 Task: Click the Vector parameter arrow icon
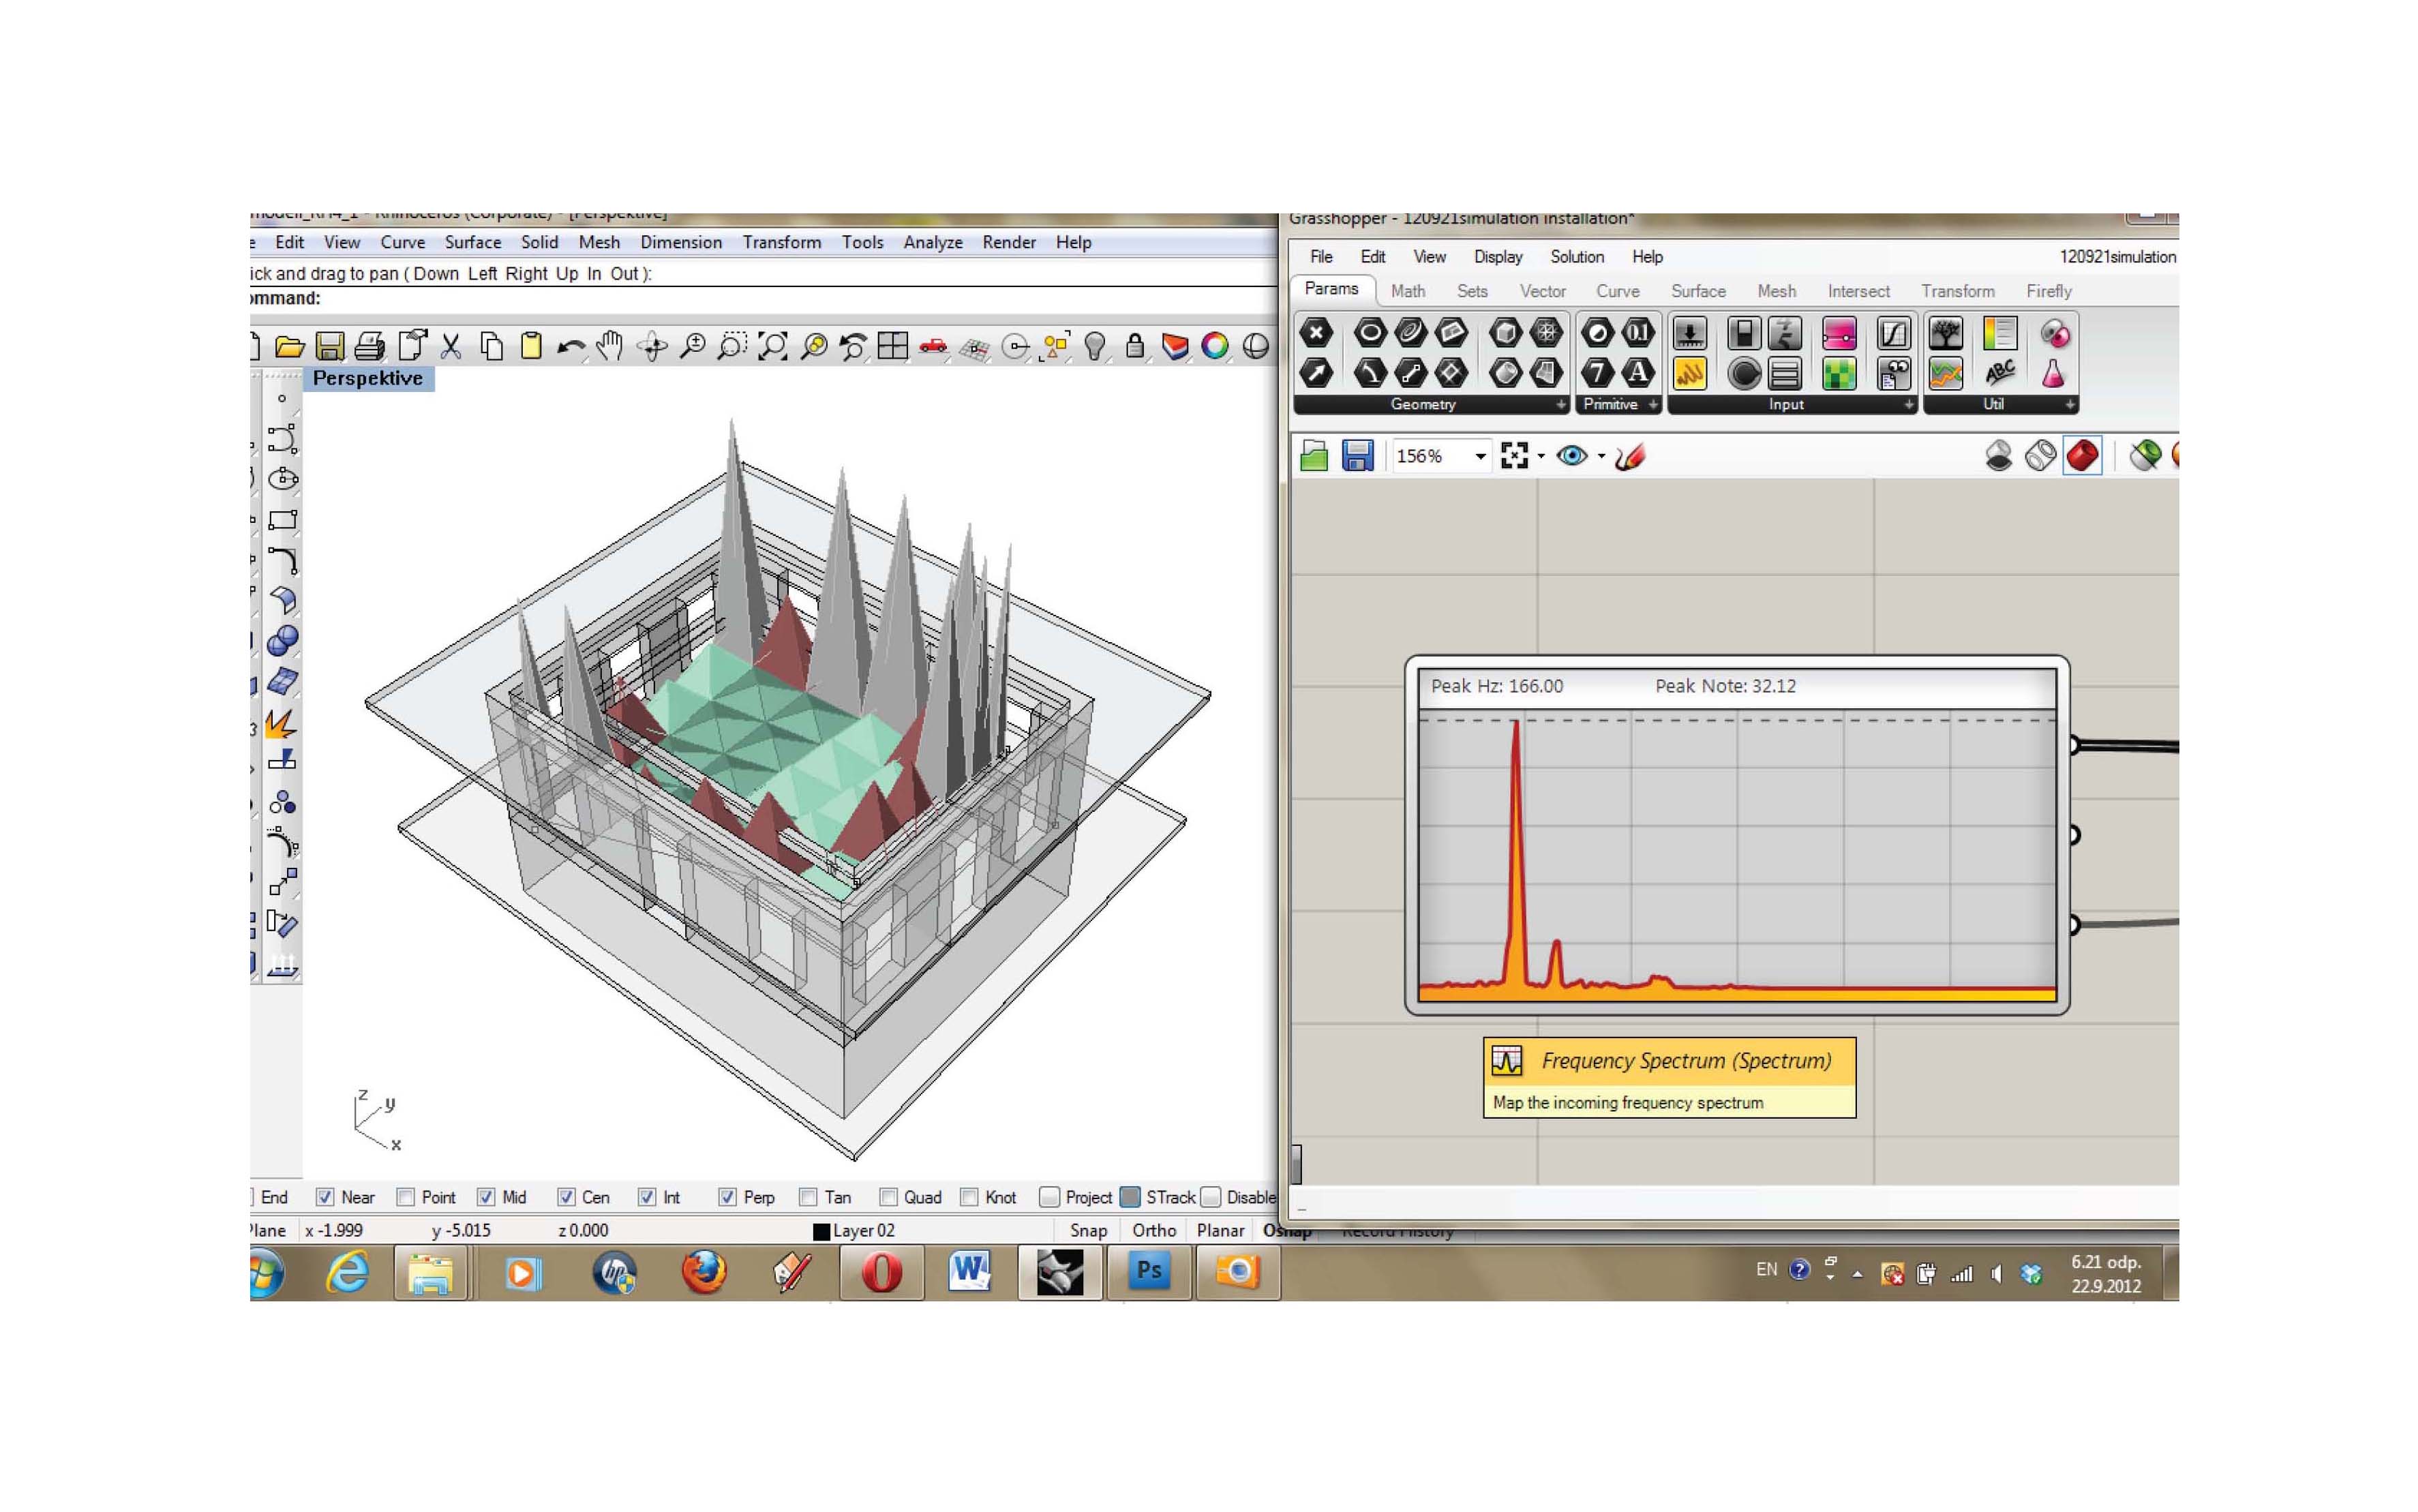(x=1316, y=373)
